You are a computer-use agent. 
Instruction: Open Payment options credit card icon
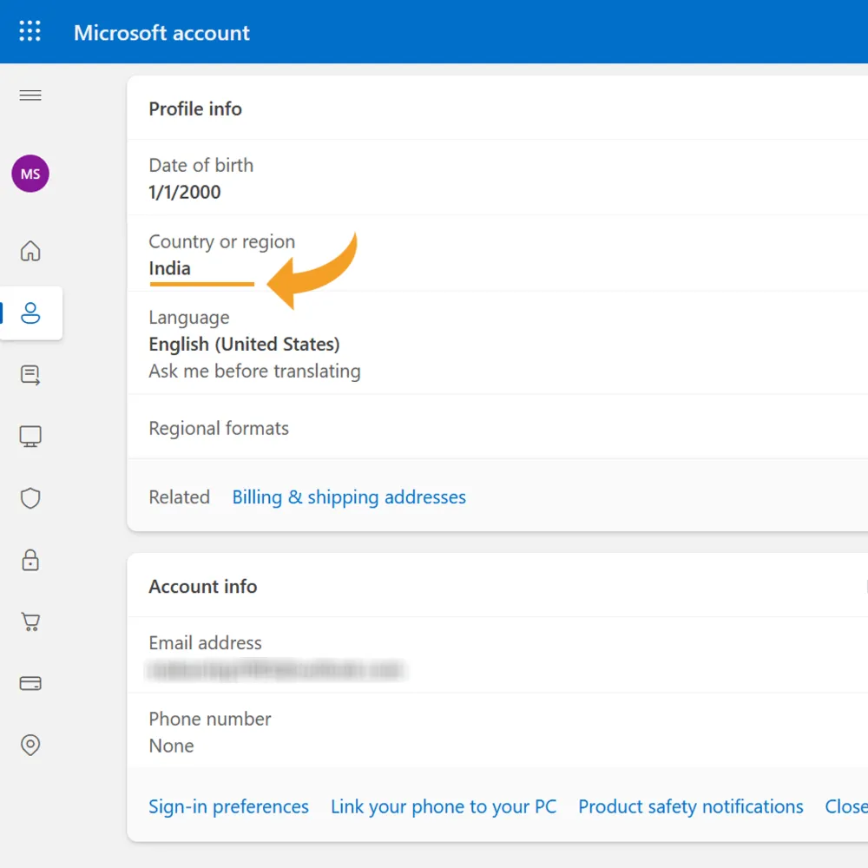click(x=30, y=683)
